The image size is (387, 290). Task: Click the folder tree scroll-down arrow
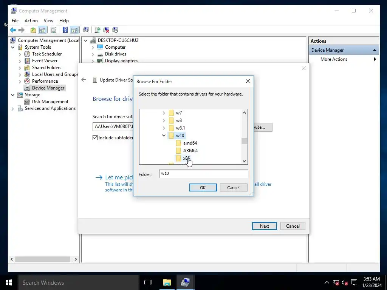point(245,161)
